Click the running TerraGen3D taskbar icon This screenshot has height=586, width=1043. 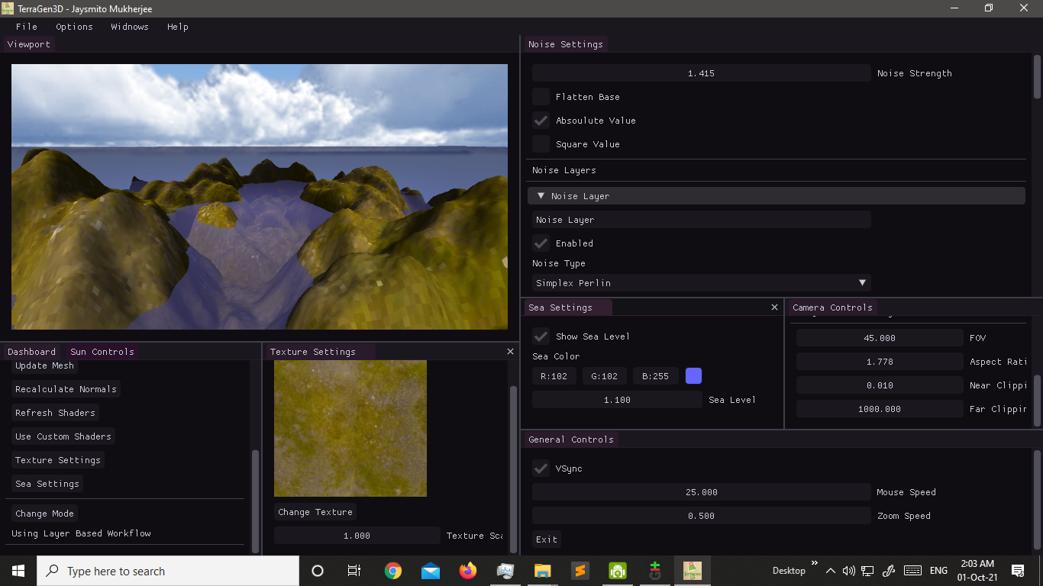tap(692, 570)
